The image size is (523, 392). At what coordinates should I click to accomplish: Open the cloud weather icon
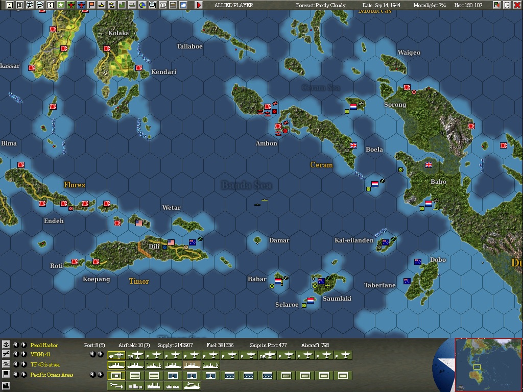pyautogui.click(x=183, y=5)
